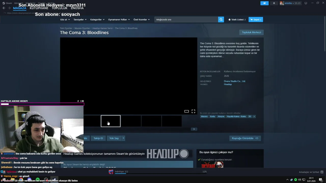Open the Kategoriler dropdown
Viewport: 326px width, 183px height.
click(97, 20)
